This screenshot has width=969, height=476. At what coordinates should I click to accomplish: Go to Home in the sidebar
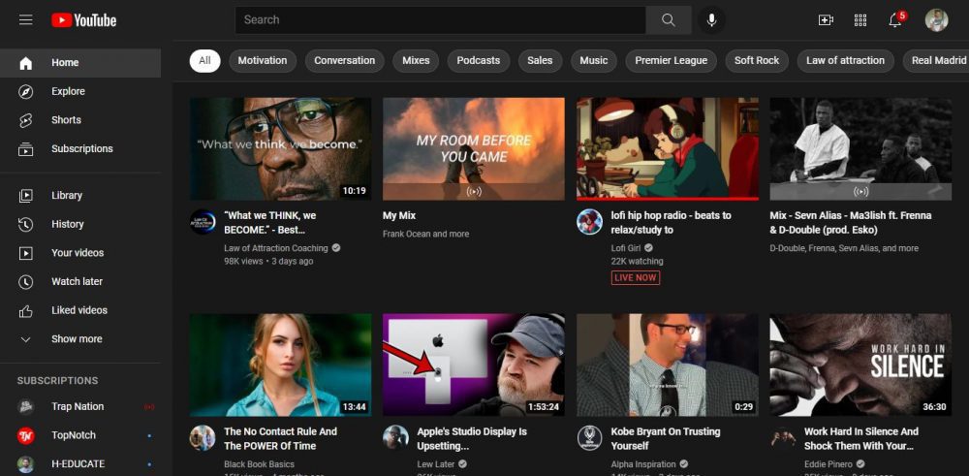80,62
